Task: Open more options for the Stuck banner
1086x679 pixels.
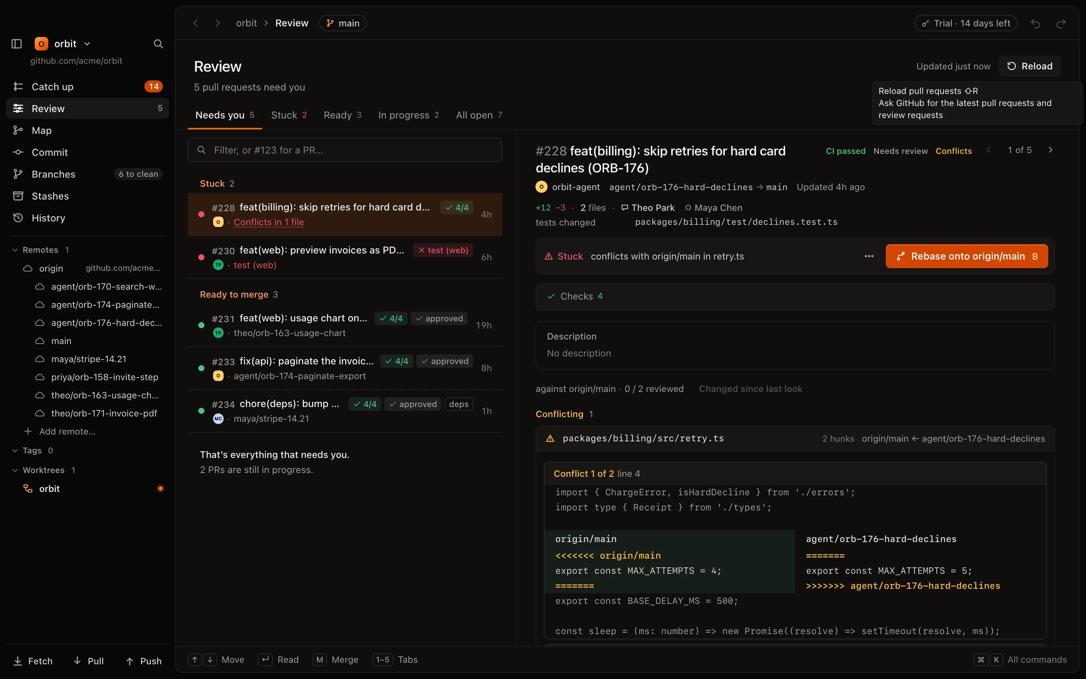Action: pos(869,256)
